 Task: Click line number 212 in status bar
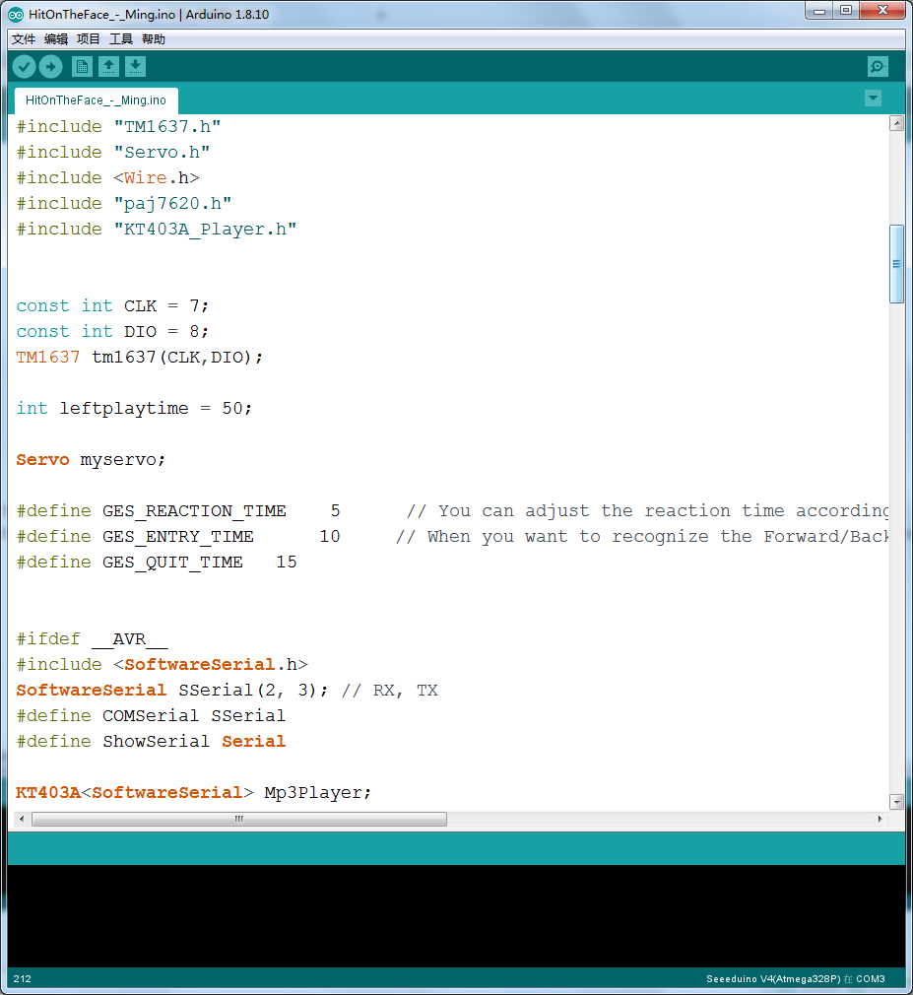(x=23, y=978)
